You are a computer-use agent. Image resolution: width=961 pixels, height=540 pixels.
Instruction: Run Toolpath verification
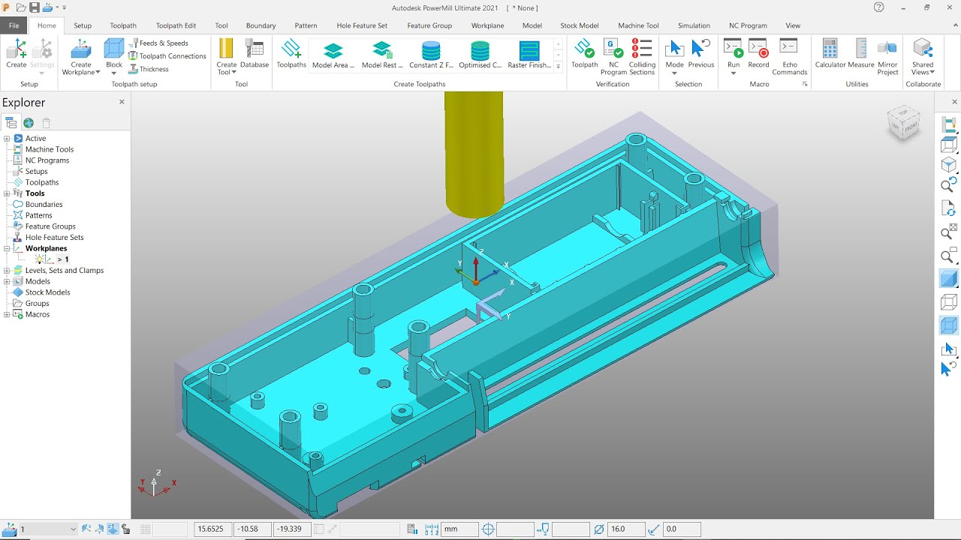[584, 54]
